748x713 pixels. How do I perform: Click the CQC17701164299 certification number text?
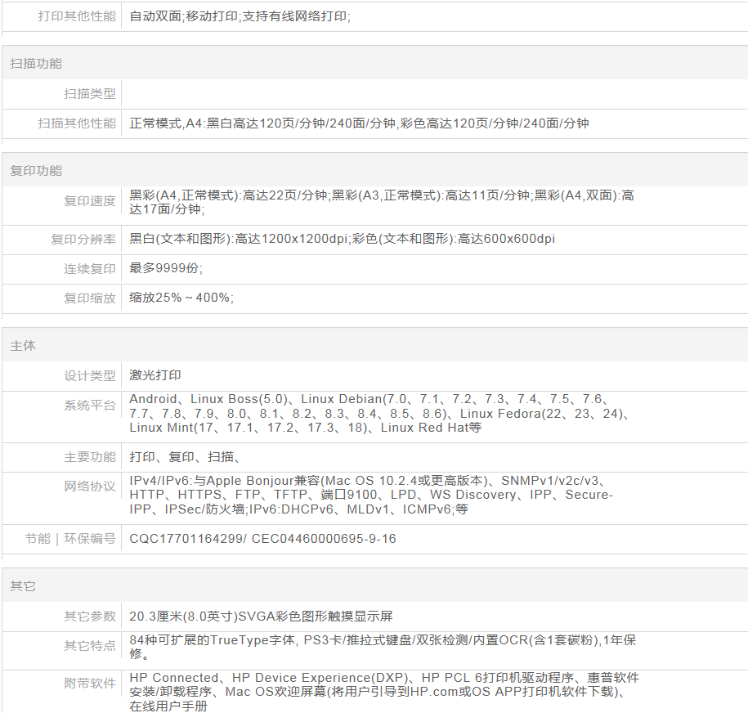186,539
